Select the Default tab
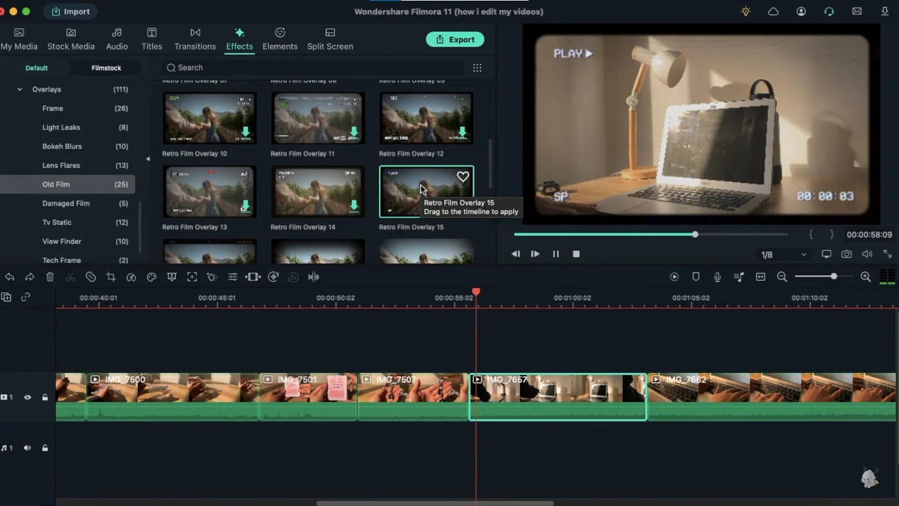Screen dimensions: 899x506 pyautogui.click(x=37, y=68)
